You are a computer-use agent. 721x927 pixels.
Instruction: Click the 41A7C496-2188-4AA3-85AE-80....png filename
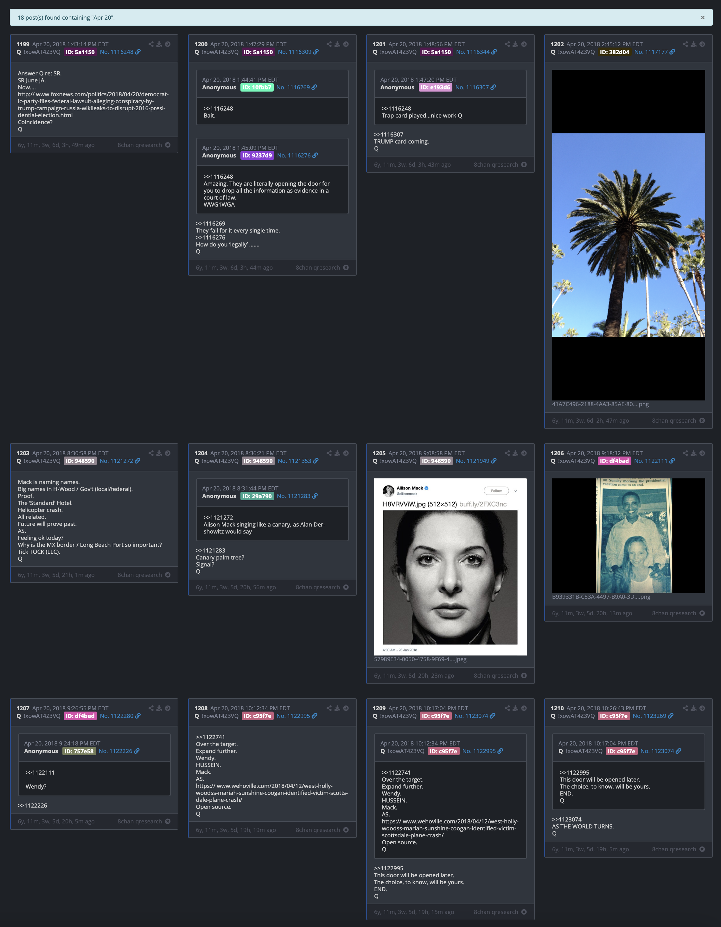[600, 405]
